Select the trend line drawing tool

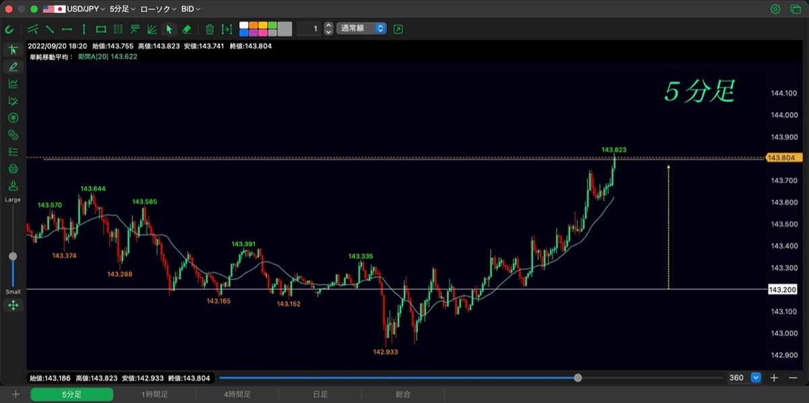tap(49, 29)
